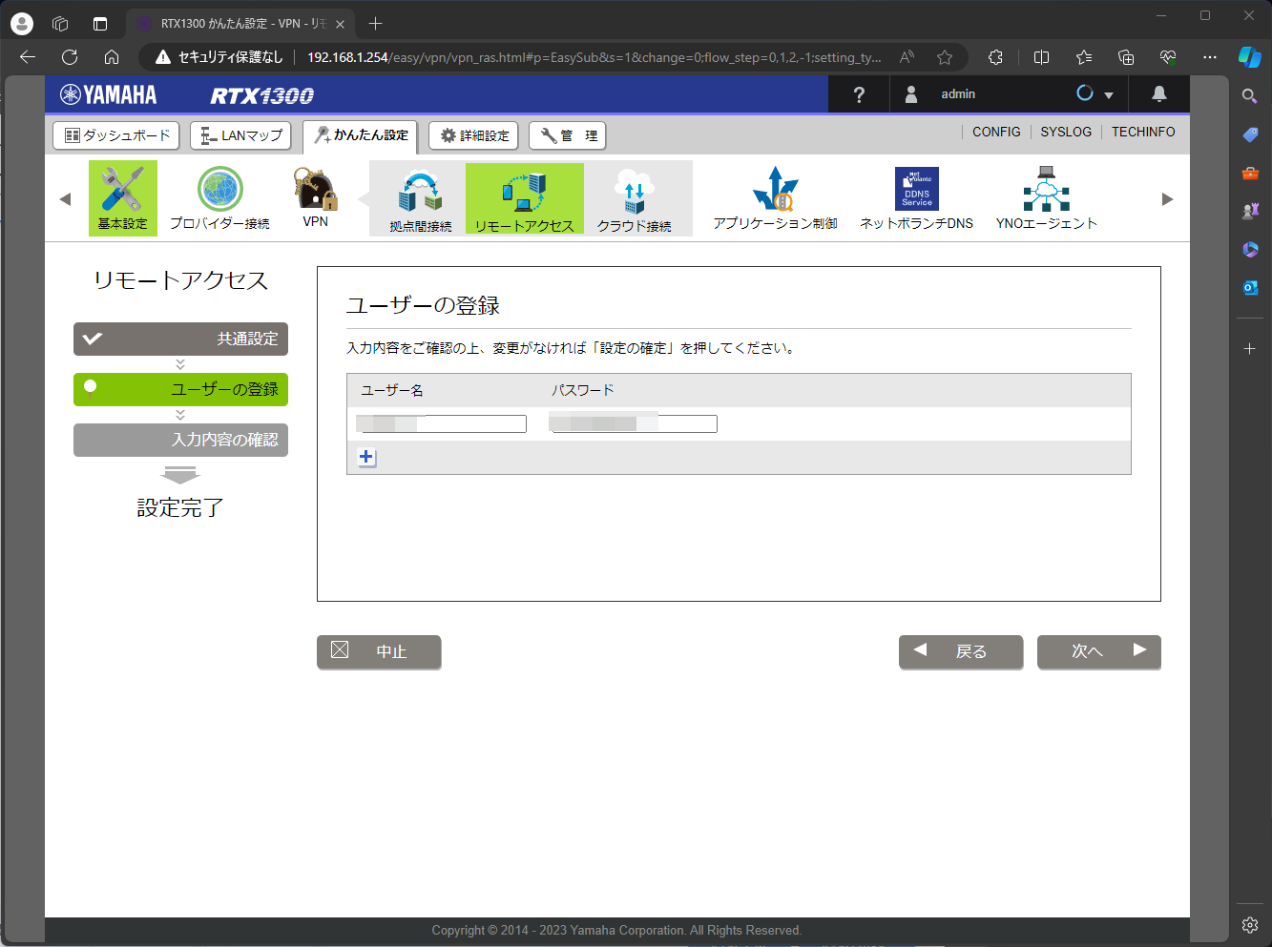Image resolution: width=1272 pixels, height=947 pixels.
Task: Click the パスワード input field
Action: point(634,424)
